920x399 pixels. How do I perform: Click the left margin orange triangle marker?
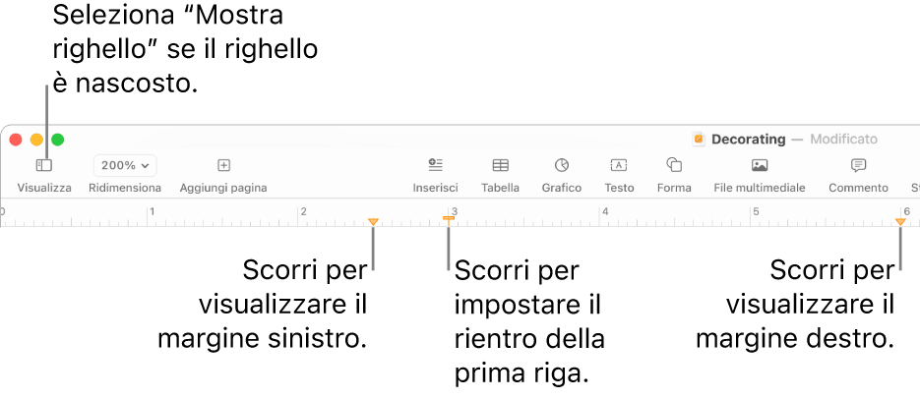[x=373, y=222]
